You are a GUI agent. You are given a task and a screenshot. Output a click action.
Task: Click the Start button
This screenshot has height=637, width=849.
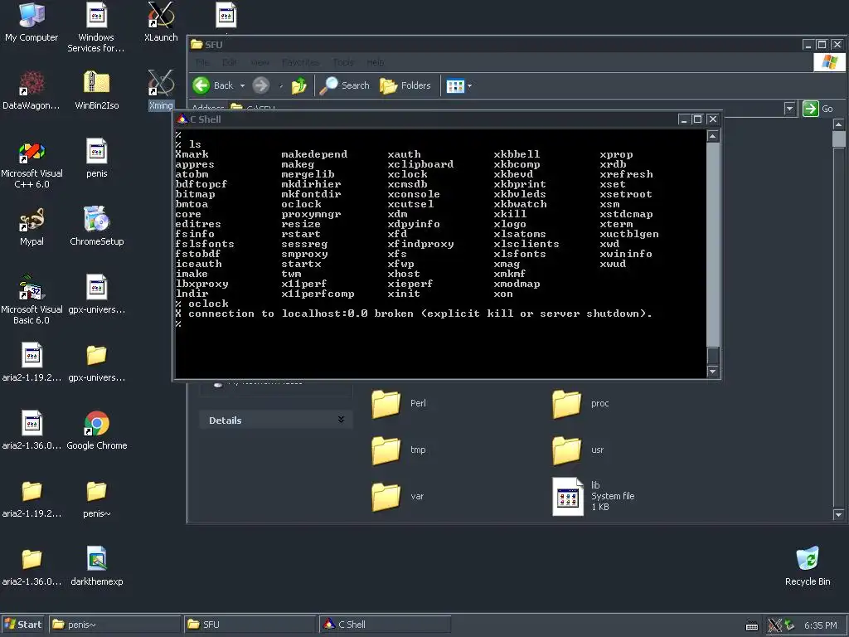[x=22, y=625]
